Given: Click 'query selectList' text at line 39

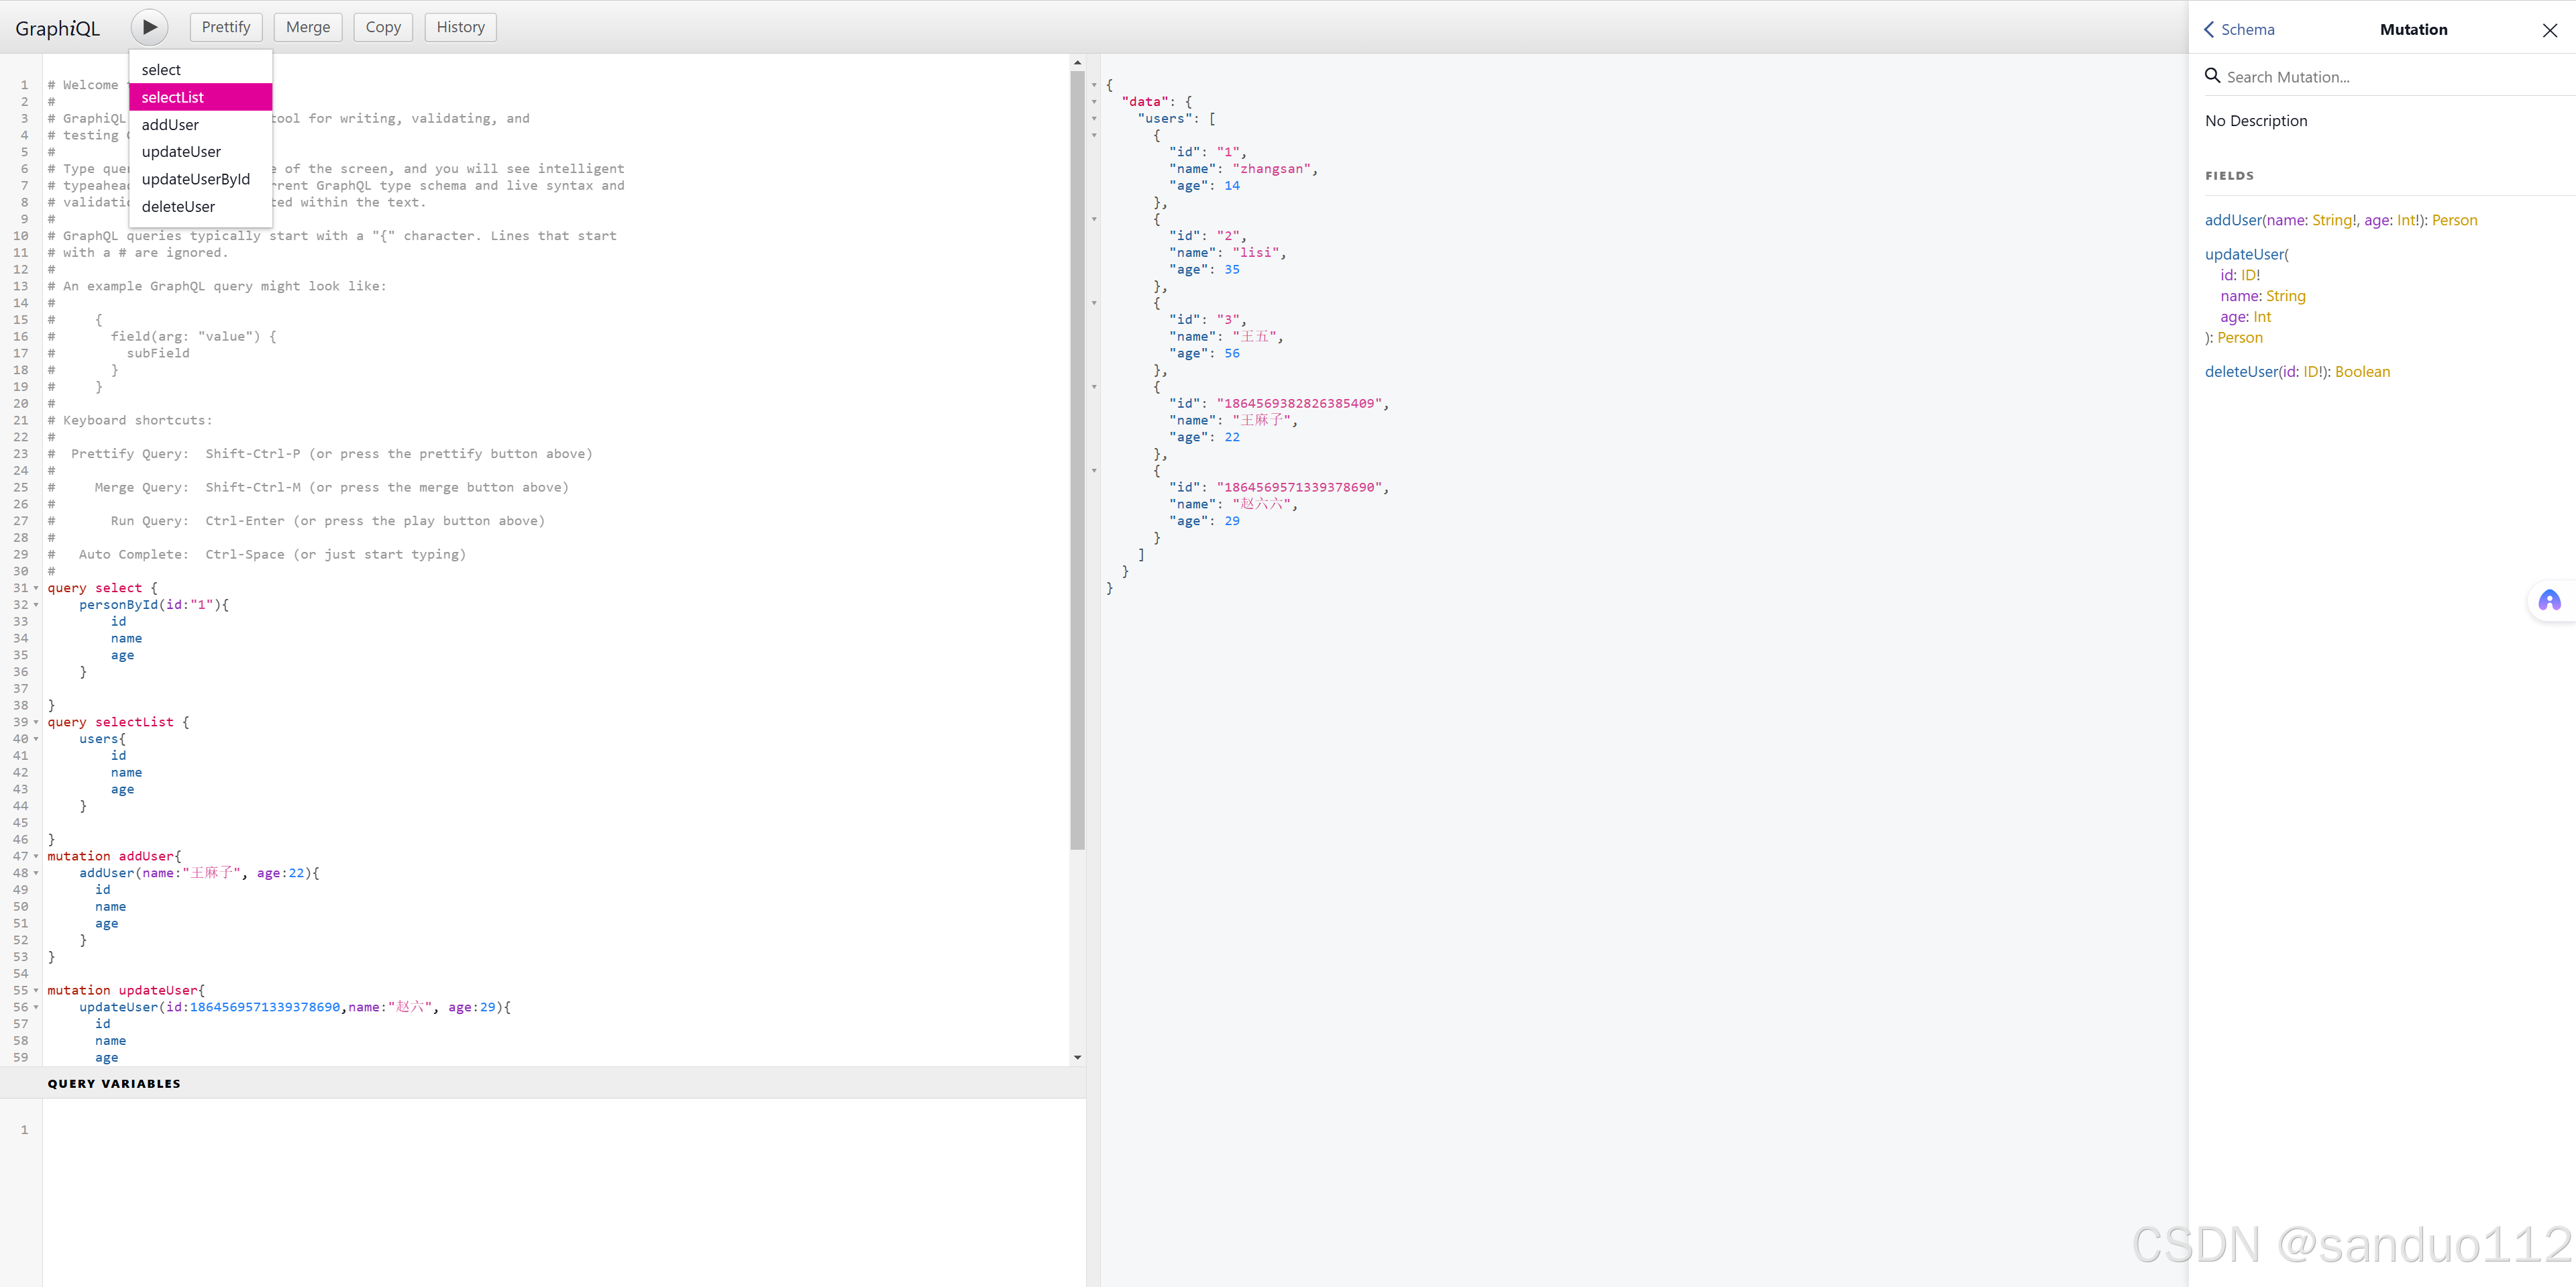Looking at the screenshot, I should click(110, 722).
